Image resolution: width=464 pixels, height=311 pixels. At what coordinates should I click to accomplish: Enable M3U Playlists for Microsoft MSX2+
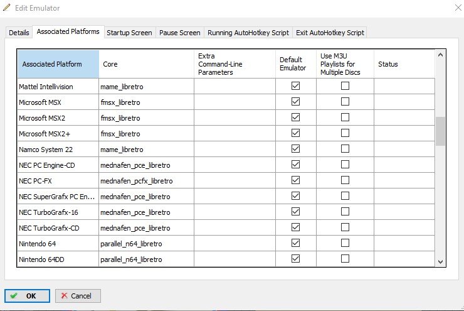(345, 133)
